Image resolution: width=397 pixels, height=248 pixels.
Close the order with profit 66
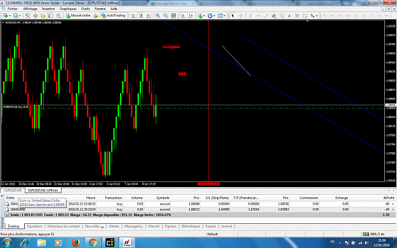[393, 204]
